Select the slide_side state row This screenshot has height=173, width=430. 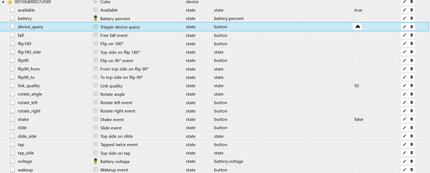pos(27,136)
